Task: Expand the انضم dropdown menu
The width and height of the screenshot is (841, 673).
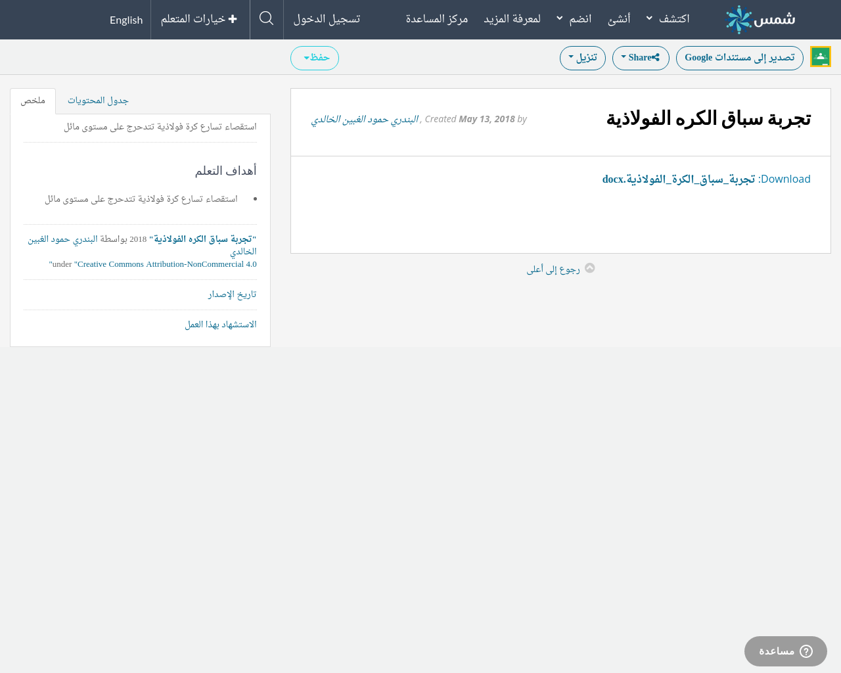Action: coord(574,18)
